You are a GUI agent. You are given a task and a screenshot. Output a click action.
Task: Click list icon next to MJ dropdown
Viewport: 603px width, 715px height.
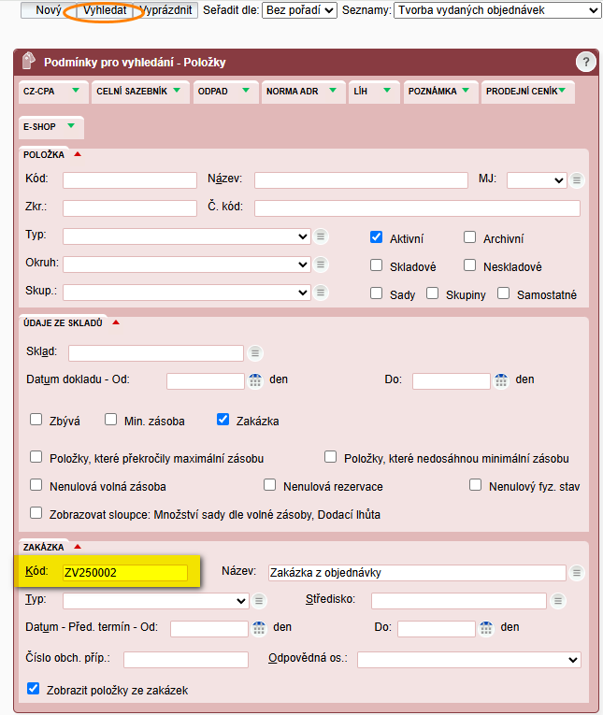coord(577,180)
